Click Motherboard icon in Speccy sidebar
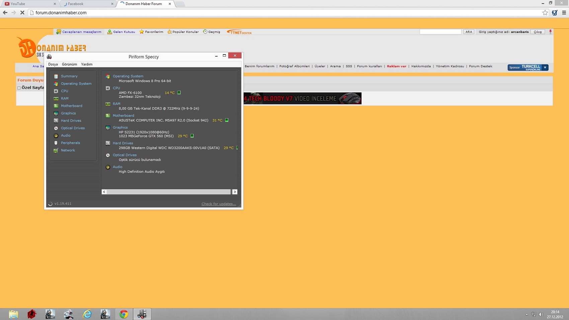The height and width of the screenshot is (320, 569). pyautogui.click(x=56, y=106)
